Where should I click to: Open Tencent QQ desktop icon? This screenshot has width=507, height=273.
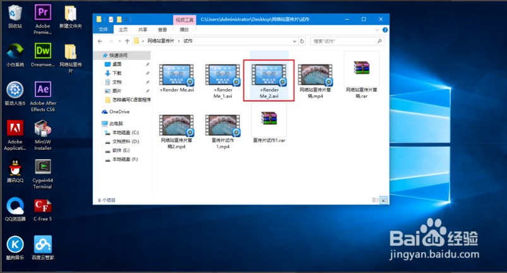tap(15, 168)
